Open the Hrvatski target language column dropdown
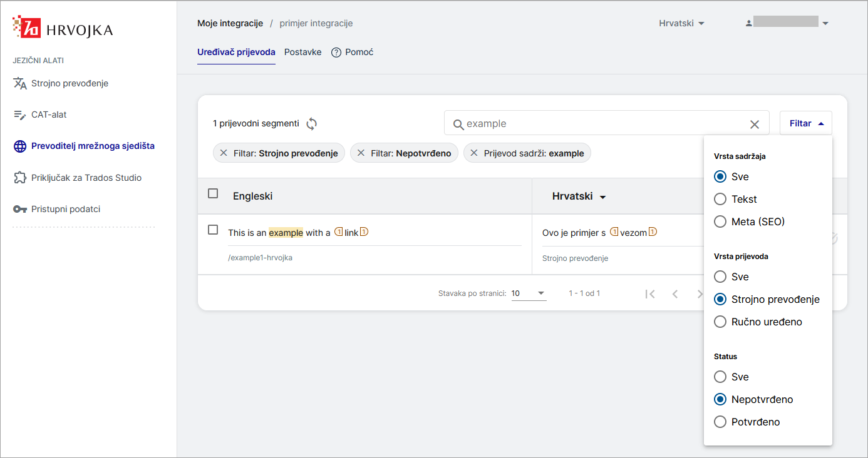The height and width of the screenshot is (458, 868). coord(602,198)
